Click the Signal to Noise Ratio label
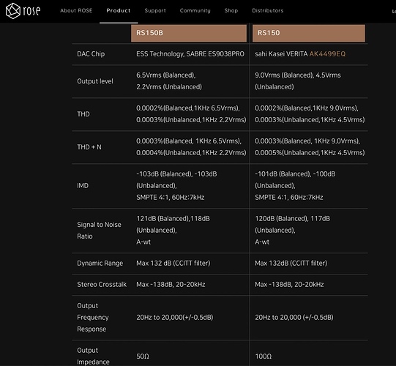 (x=99, y=231)
